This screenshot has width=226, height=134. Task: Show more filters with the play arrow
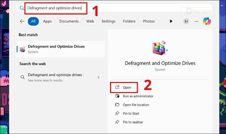[171, 21]
